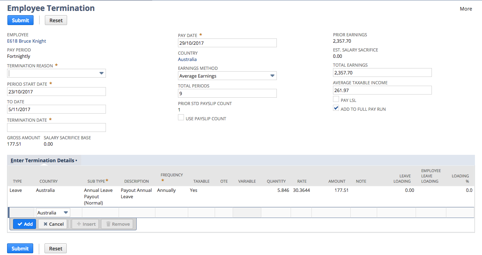Open the Payout Annual Leave description link

pyautogui.click(x=136, y=193)
